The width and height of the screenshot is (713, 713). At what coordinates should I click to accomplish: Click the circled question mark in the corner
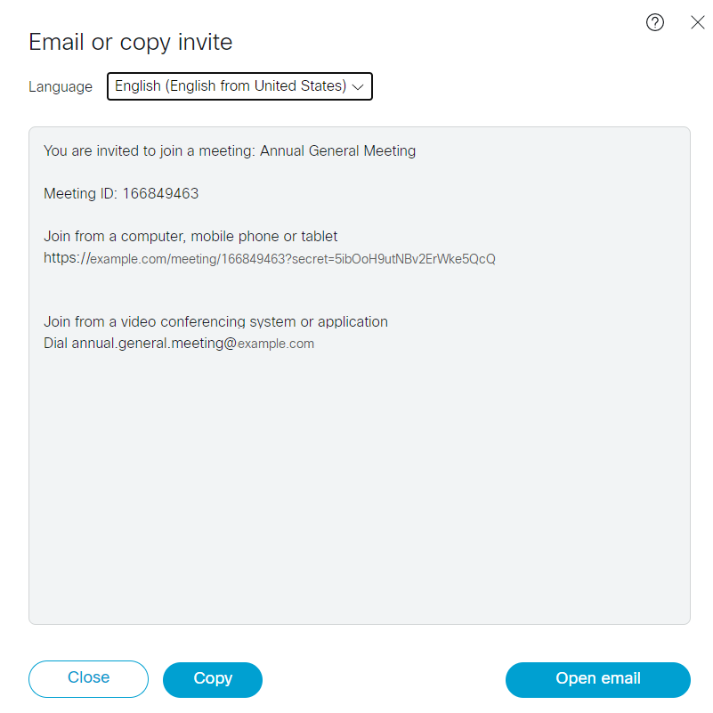(655, 22)
